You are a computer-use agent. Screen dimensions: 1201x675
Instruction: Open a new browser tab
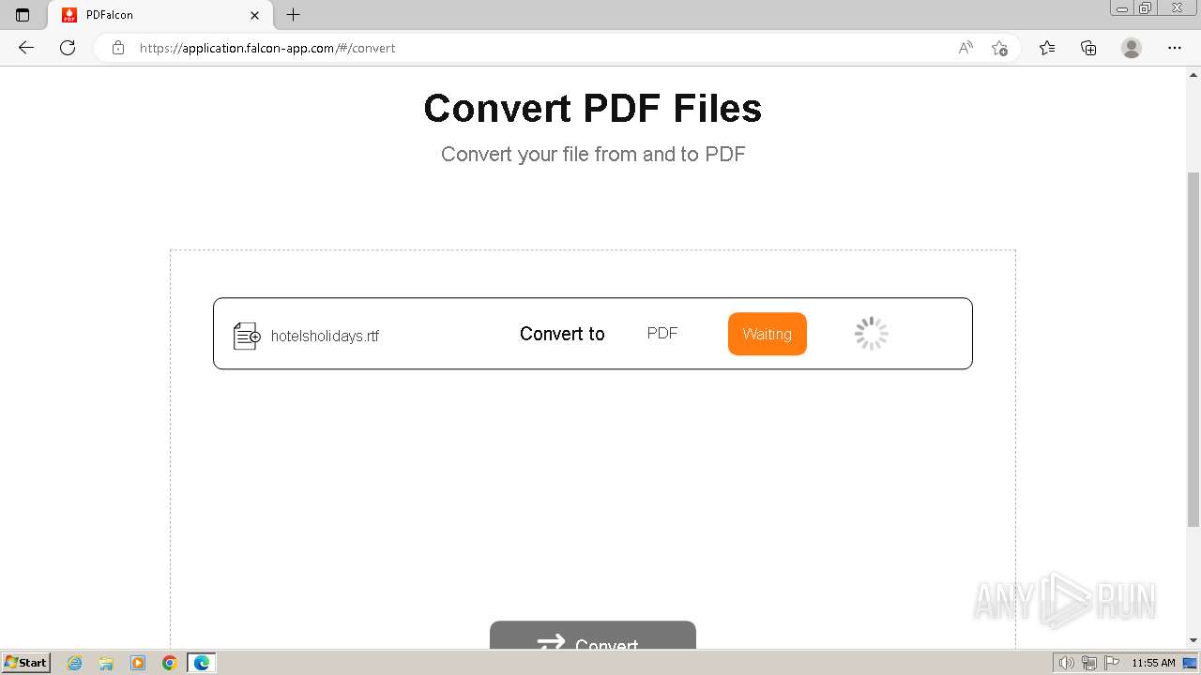tap(294, 15)
